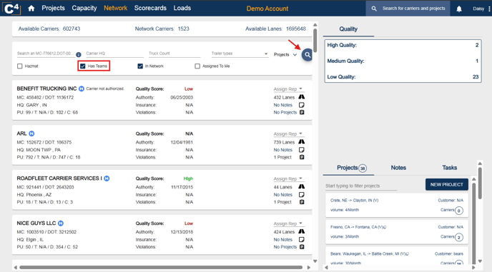
Task: Click the carrier list horizontal scrollbar
Action: coord(161,268)
